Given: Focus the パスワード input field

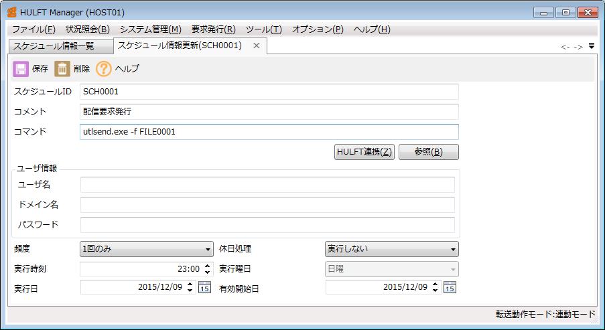Looking at the screenshot, I should (x=267, y=225).
